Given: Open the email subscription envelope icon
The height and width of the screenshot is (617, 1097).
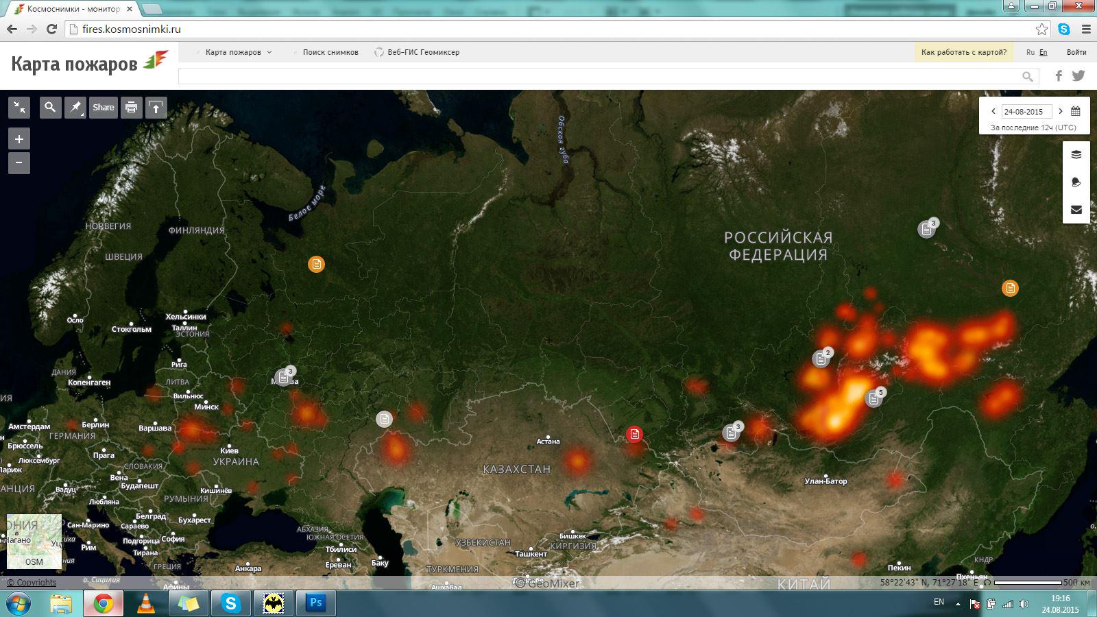Looking at the screenshot, I should (x=1076, y=210).
